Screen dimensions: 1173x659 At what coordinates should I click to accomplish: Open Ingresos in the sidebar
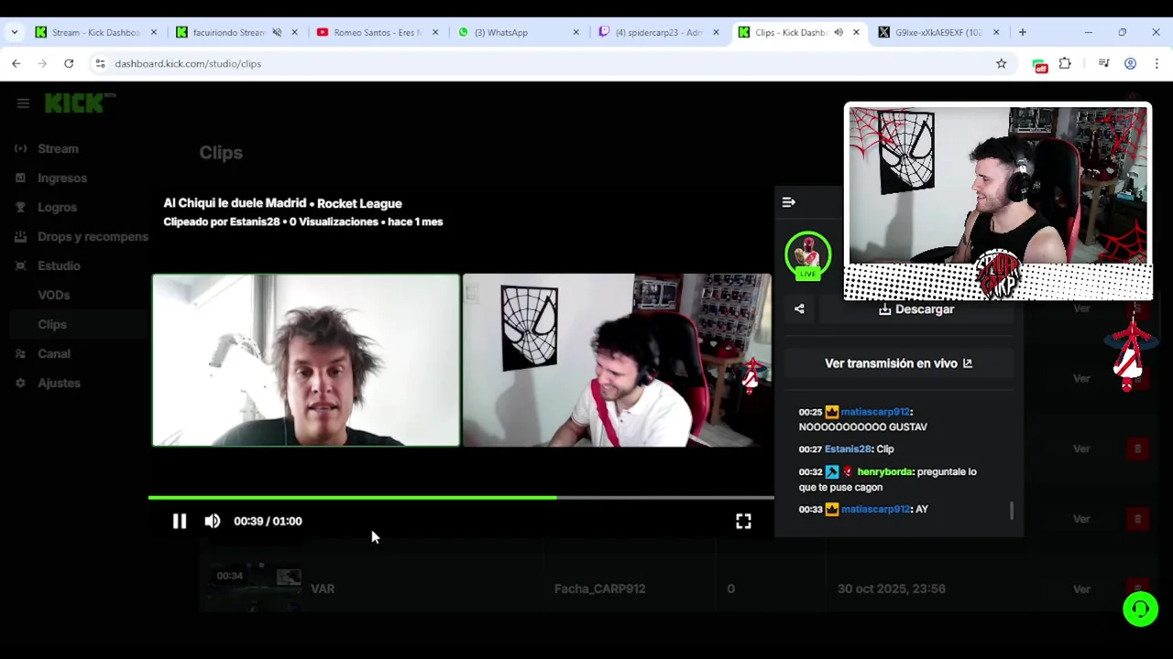(62, 178)
